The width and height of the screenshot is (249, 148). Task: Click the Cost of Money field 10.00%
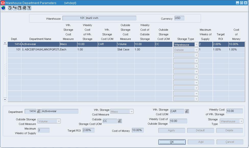[x=138, y=130]
